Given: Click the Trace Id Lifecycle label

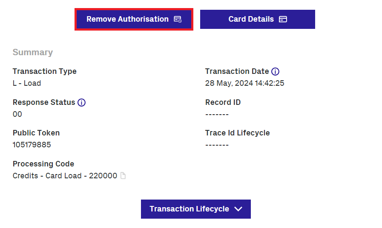Looking at the screenshot, I should pos(237,133).
